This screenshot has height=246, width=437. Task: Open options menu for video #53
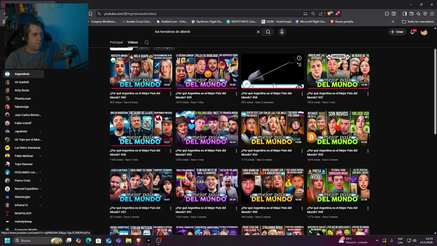368,151
